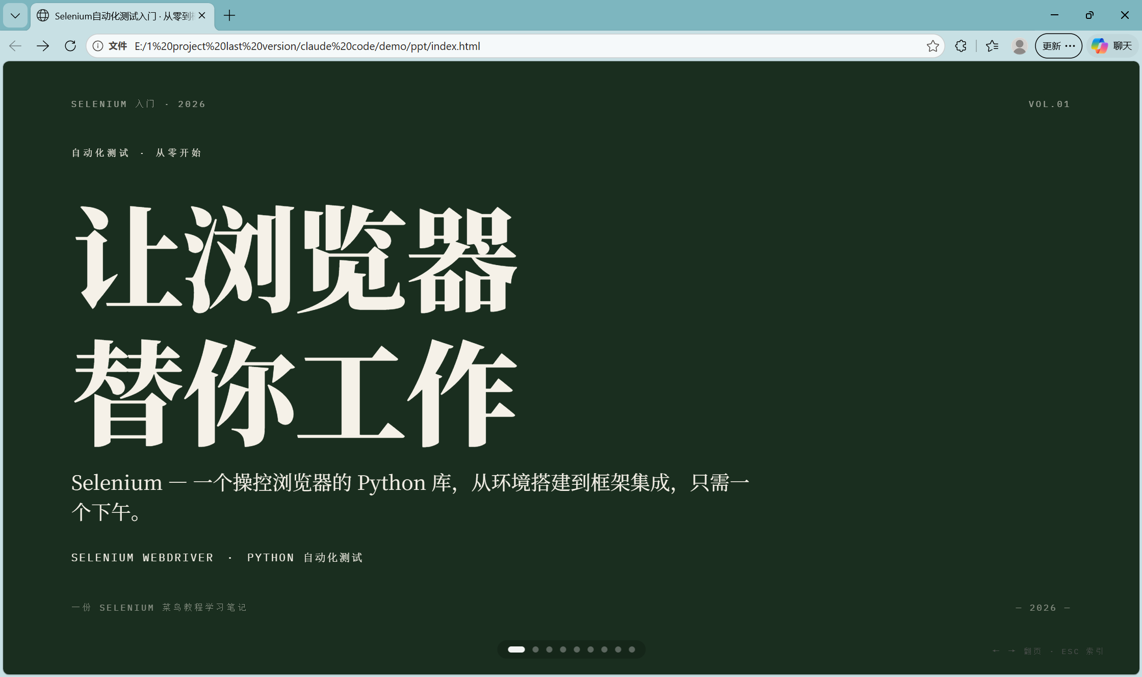Screen dimensions: 1142x677
Task: Jump to the third slide dot
Action: (549, 649)
